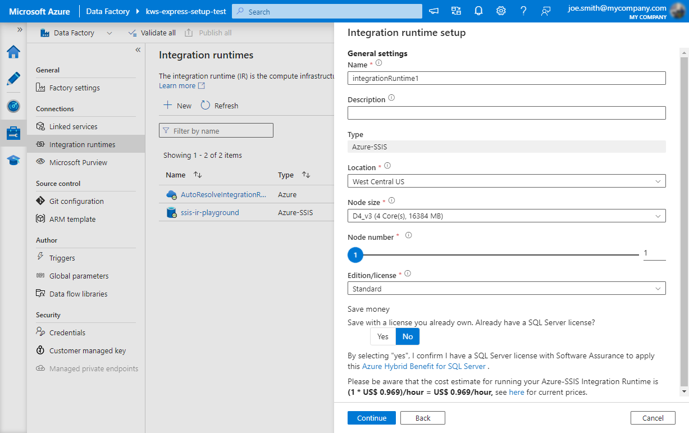Image resolution: width=689 pixels, height=433 pixels.
Task: Expand the left rail with double chevron
Action: 20,29
